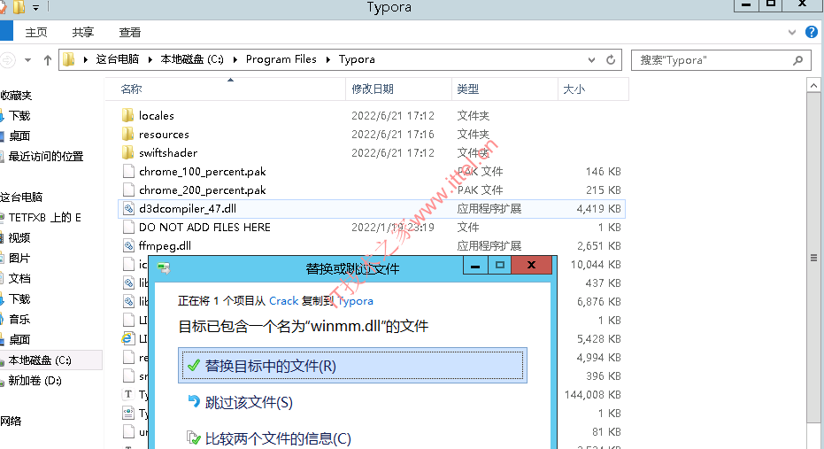Open the 共享 ribbon tab

click(83, 33)
